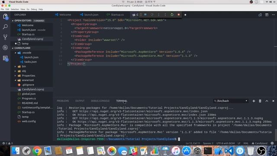Open the App Store from the dock
The width and height of the screenshot is (277, 156).
coord(187,151)
